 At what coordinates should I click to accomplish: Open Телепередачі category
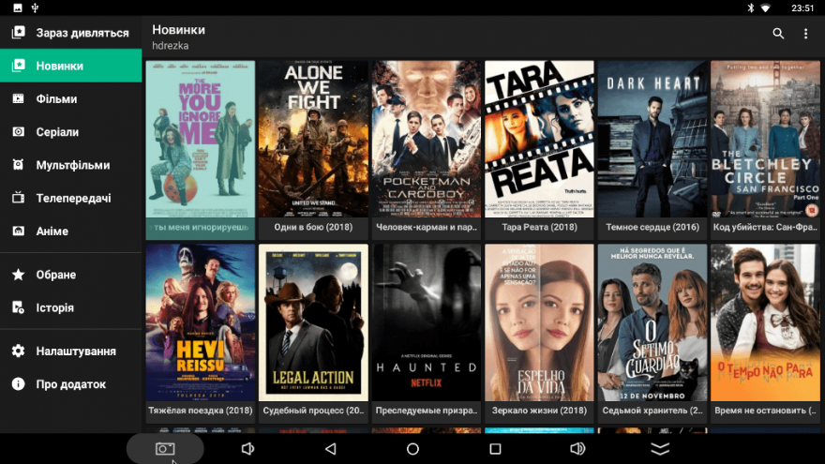(71, 198)
